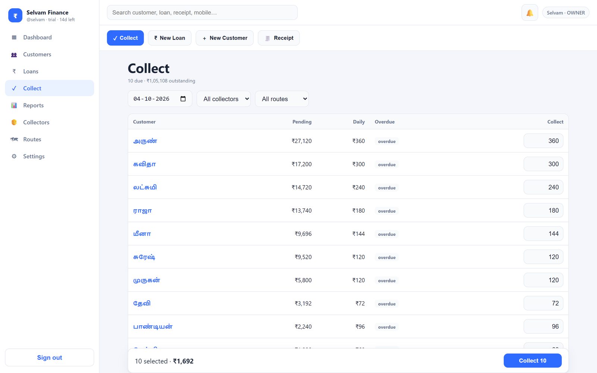Viewport: 597px width, 373px height.
Task: Click the pending amount ₹27,120
Action: (301, 141)
